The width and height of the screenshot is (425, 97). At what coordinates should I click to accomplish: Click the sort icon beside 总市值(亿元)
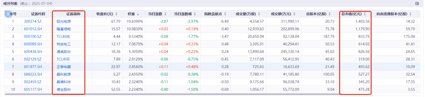pyautogui.click(x=365, y=14)
